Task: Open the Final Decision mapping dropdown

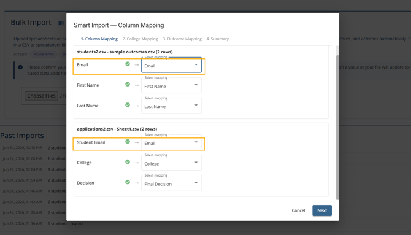Action: coord(171,183)
